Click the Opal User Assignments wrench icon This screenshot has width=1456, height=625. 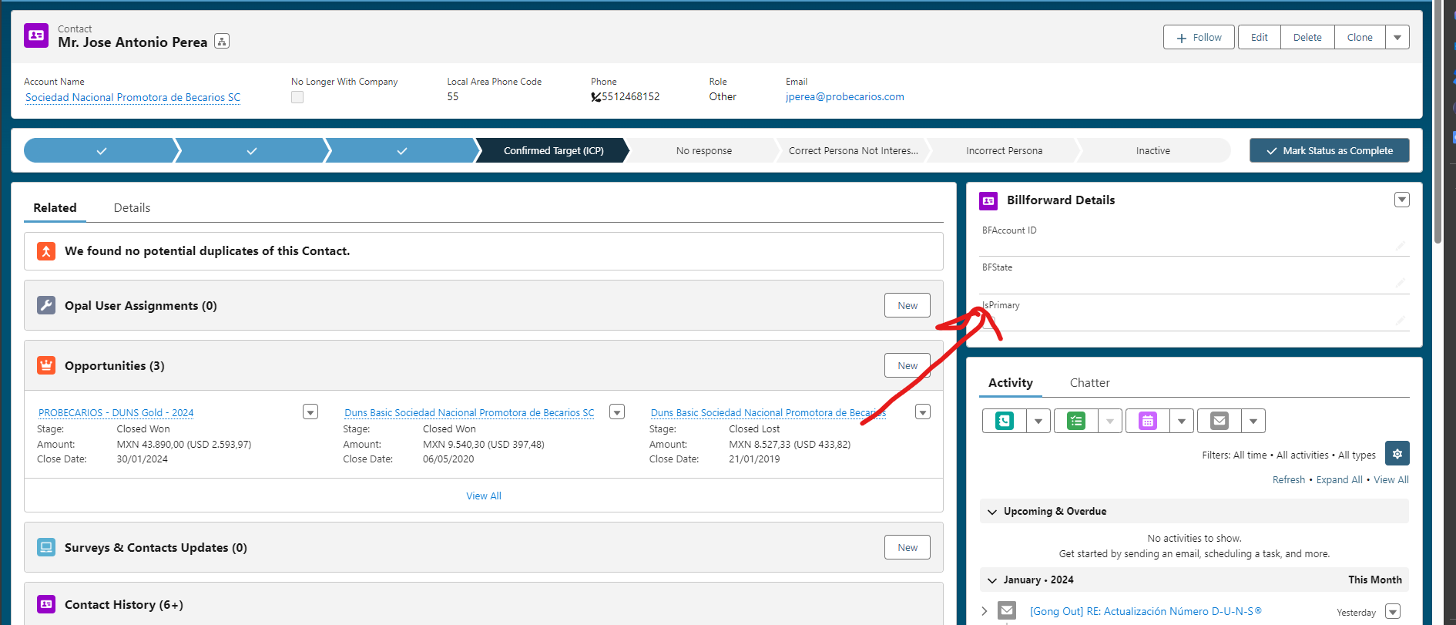(x=46, y=305)
